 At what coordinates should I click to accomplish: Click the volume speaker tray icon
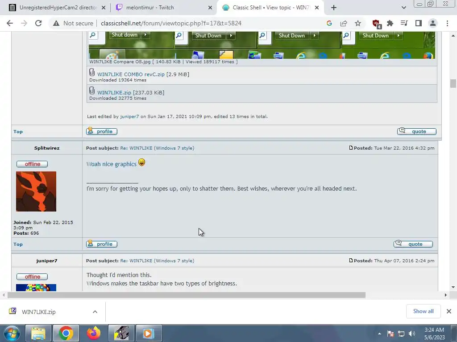tap(412, 334)
